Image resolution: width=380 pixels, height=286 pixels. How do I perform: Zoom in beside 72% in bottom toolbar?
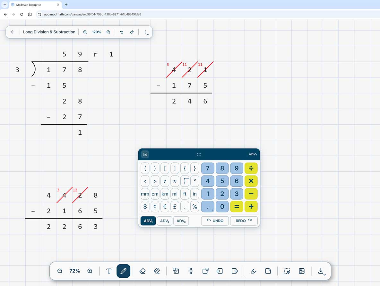pyautogui.click(x=90, y=271)
